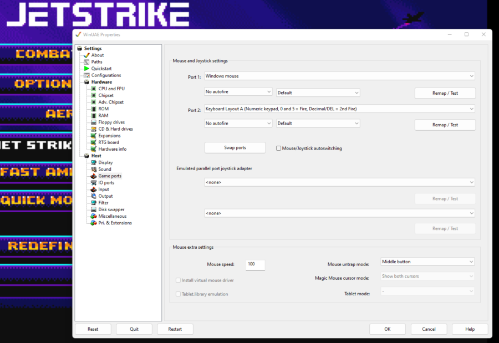This screenshot has height=343, width=499.
Task: Click the Swap ports button
Action: [x=235, y=147]
